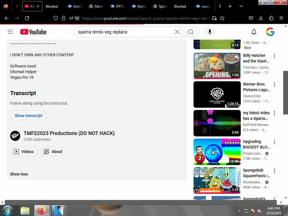The image size is (288, 216).
Task: Click Show transcript button
Action: pos(28,116)
